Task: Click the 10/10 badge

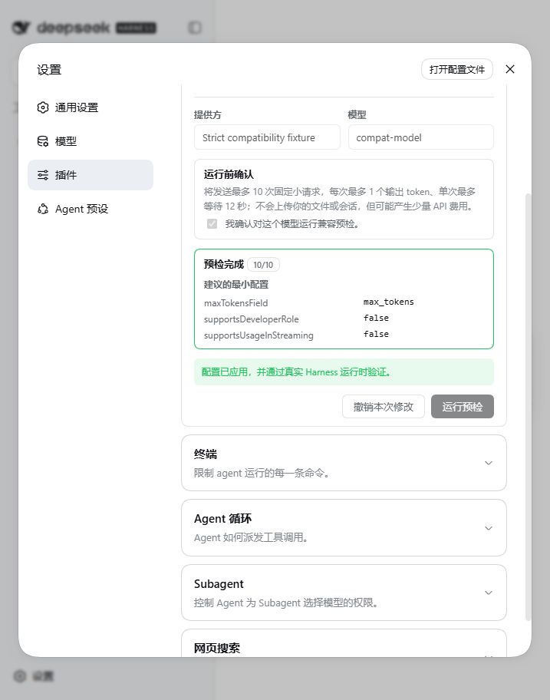Action: coord(263,265)
